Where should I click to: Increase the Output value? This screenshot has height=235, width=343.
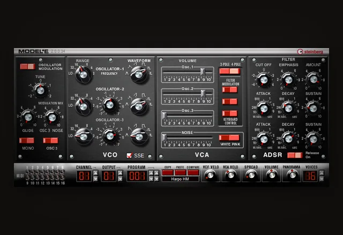(120, 173)
